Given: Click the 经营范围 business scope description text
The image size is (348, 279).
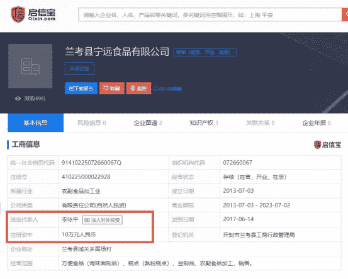Looking at the screenshot, I should click(x=157, y=263).
